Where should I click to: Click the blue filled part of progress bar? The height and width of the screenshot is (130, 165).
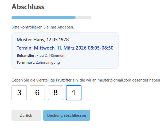pos(43,18)
